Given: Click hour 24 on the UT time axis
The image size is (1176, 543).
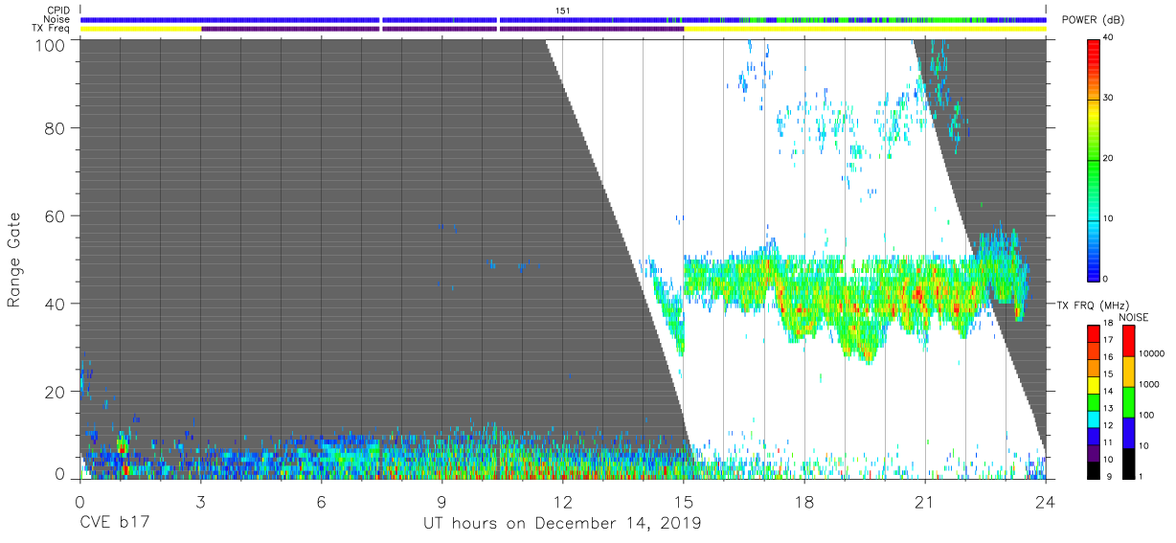Looking at the screenshot, I should [1046, 500].
